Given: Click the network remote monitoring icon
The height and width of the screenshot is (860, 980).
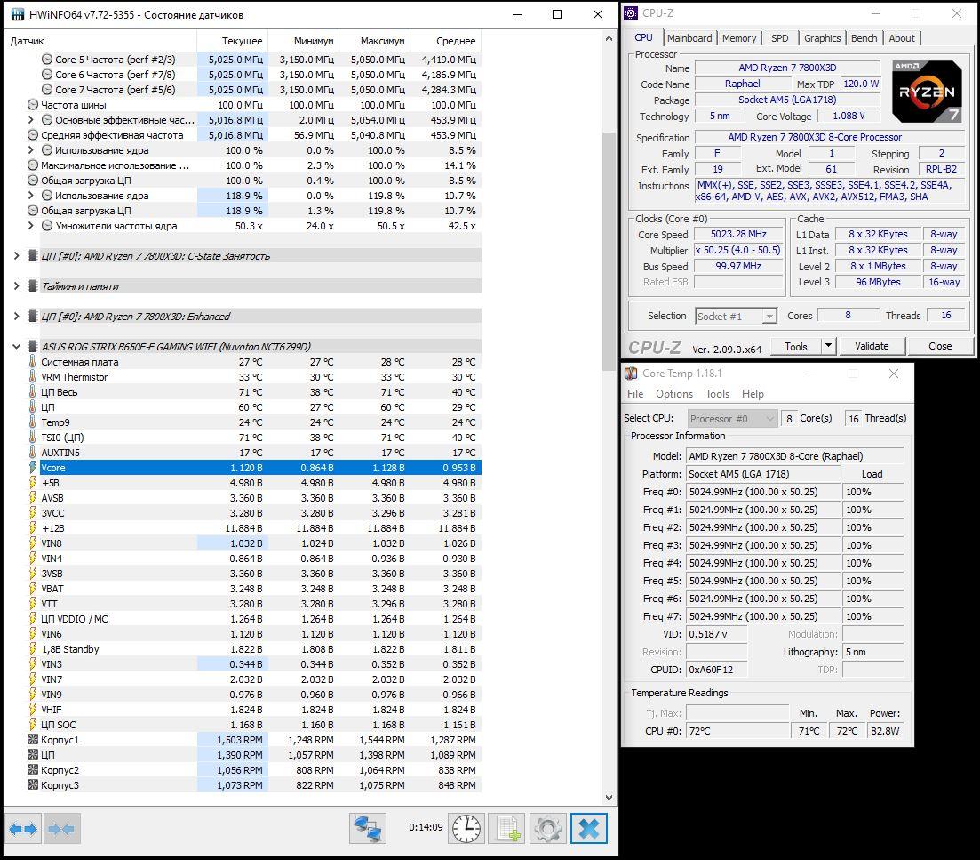Looking at the screenshot, I should (367, 828).
